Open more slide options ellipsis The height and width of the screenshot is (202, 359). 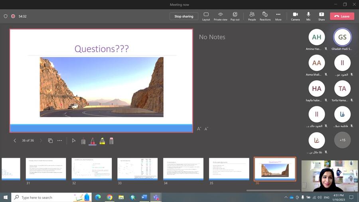(x=59, y=141)
